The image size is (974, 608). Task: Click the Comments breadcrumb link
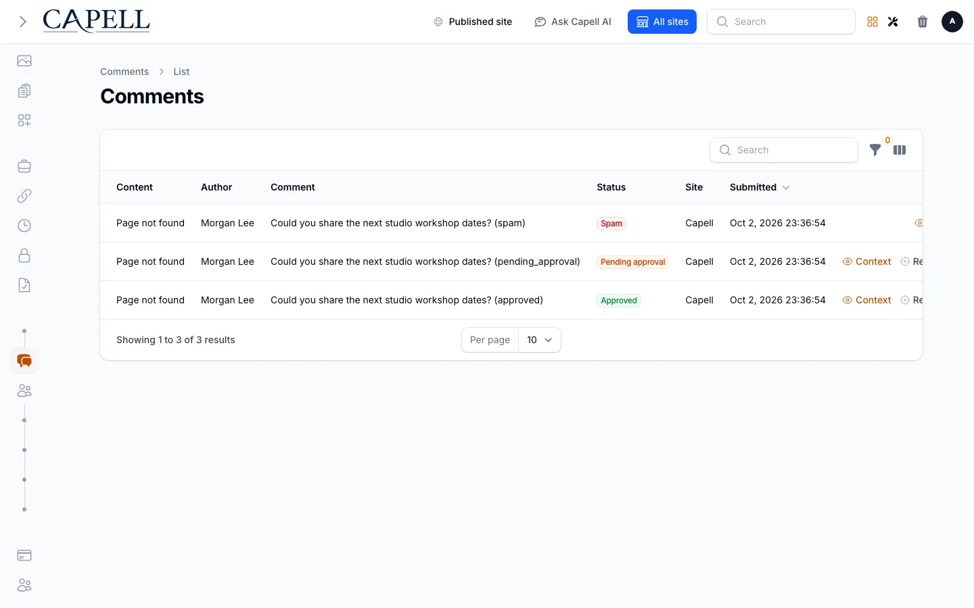(x=124, y=72)
